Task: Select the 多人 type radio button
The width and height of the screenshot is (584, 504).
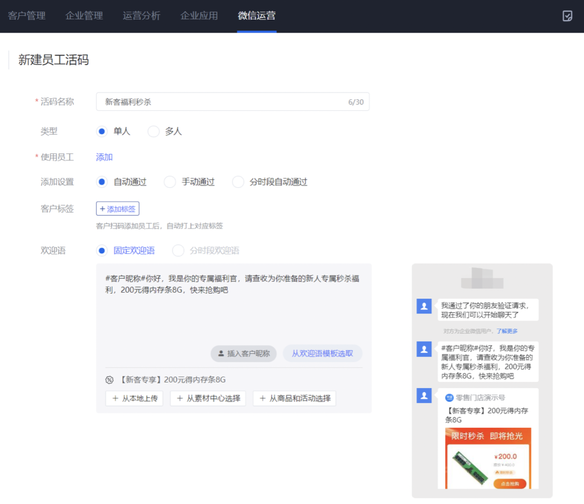Action: [x=154, y=131]
